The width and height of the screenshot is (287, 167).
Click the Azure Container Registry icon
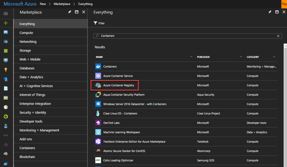point(98,85)
